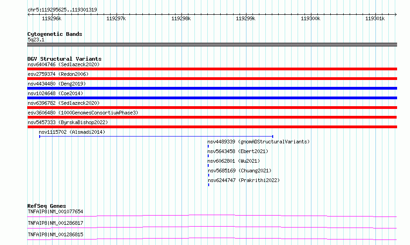Open the nsv5643458 (Ebert2021) label
Image resolution: width=410 pixels, height=245 pixels.
[238, 151]
